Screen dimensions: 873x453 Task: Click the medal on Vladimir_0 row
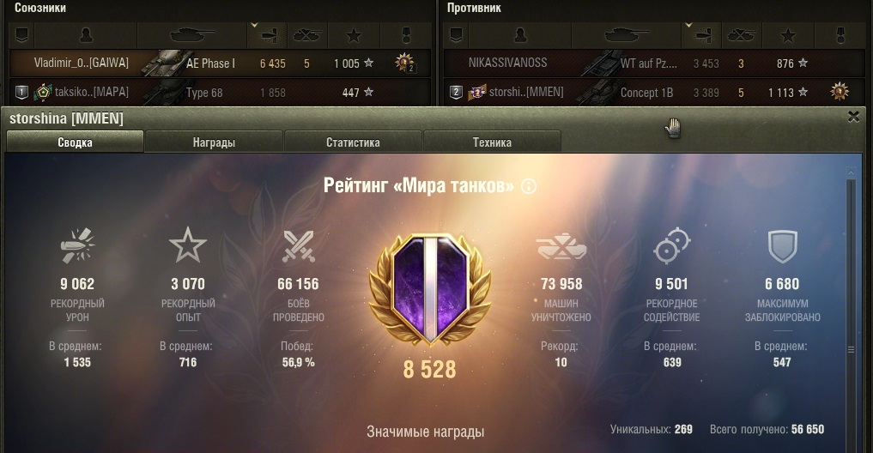click(404, 63)
